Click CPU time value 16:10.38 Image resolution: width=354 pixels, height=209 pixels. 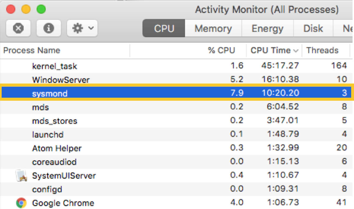[x=280, y=80]
